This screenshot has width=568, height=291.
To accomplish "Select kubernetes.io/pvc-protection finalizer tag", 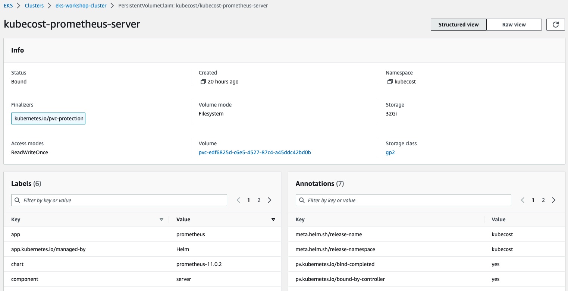I will pyautogui.click(x=48, y=118).
